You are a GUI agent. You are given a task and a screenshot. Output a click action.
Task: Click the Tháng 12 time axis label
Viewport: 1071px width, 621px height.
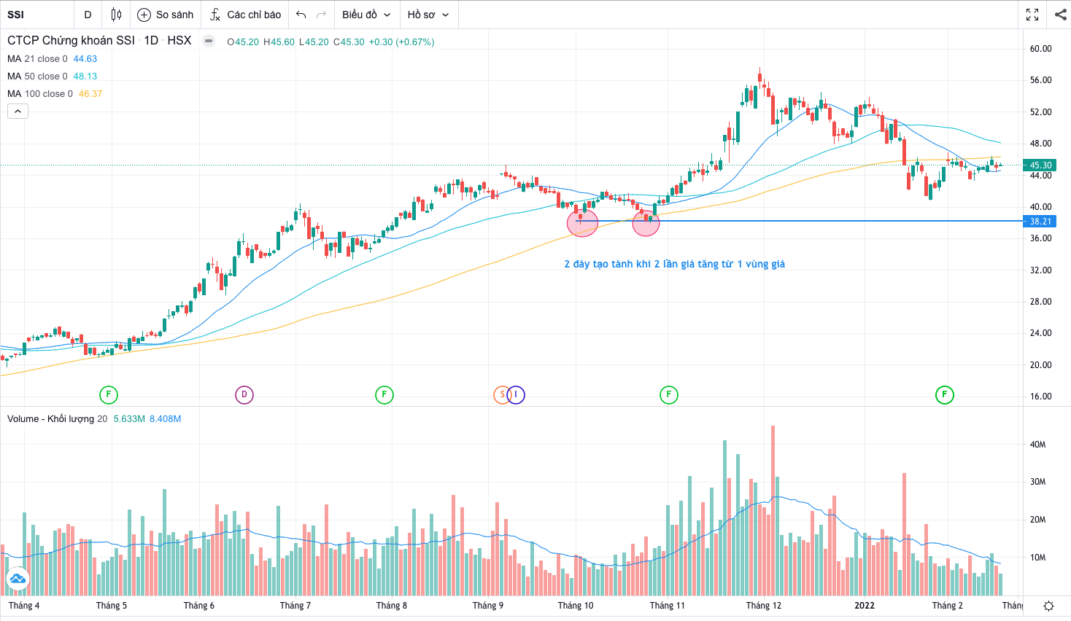(x=763, y=606)
